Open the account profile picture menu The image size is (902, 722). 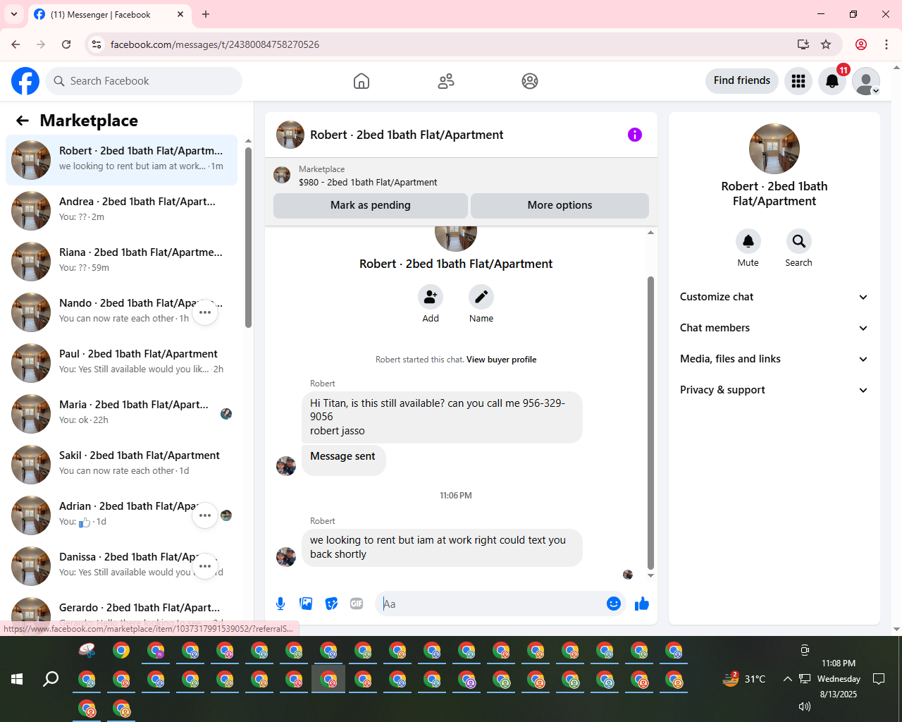(866, 81)
